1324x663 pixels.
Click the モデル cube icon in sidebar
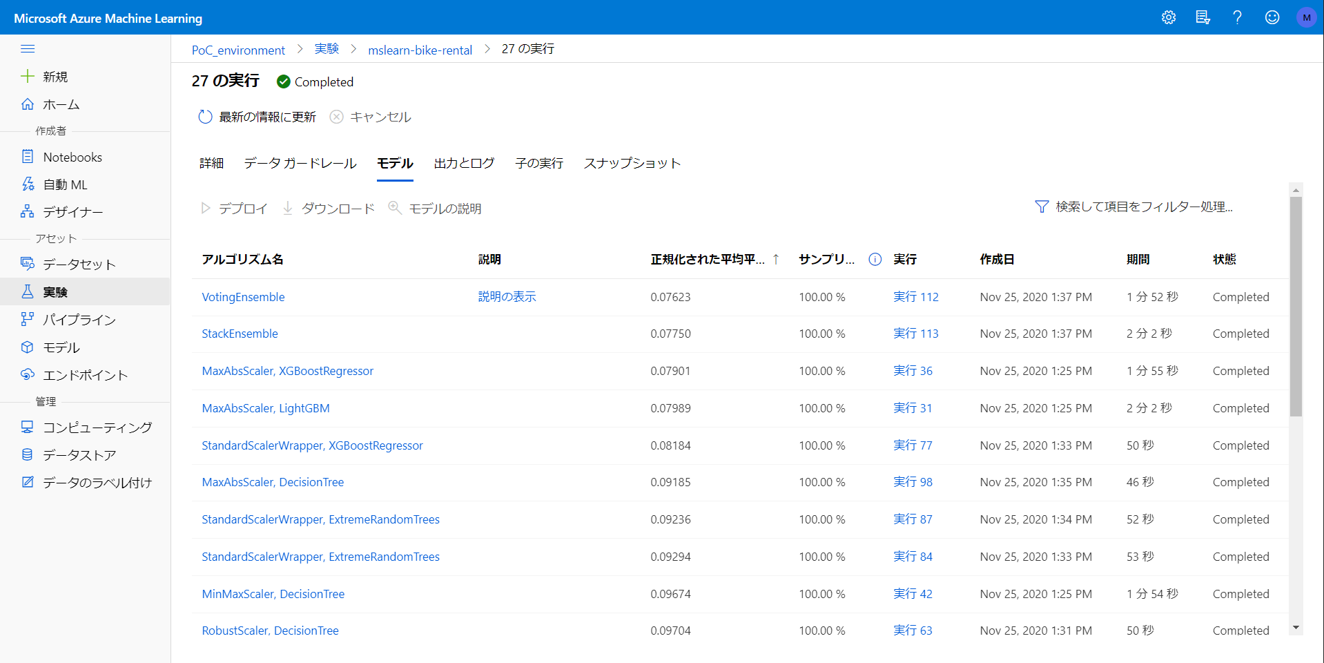point(28,347)
